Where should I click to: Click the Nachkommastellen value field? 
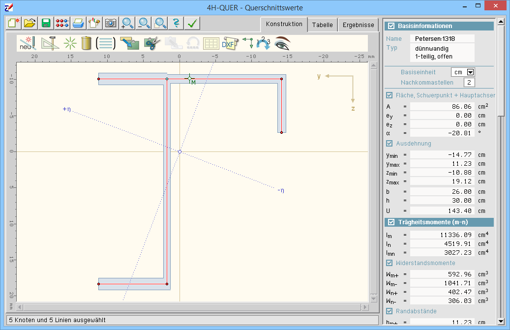click(469, 82)
